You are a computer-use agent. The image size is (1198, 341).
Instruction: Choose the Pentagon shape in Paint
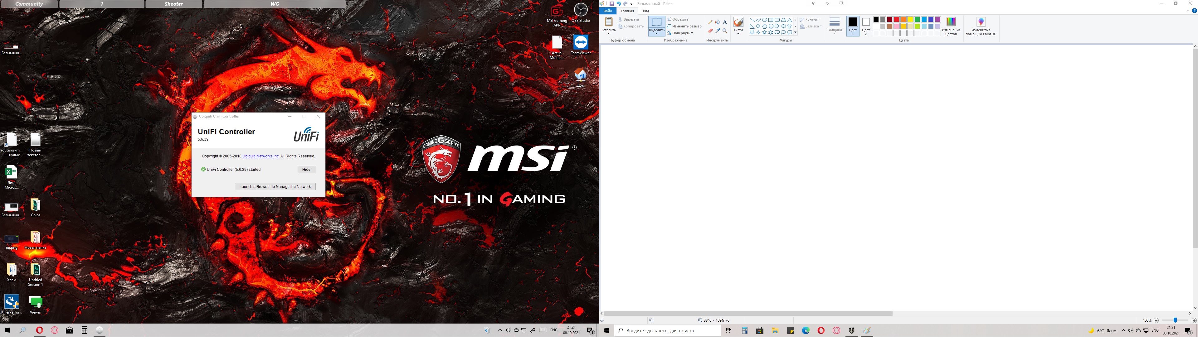(x=765, y=26)
